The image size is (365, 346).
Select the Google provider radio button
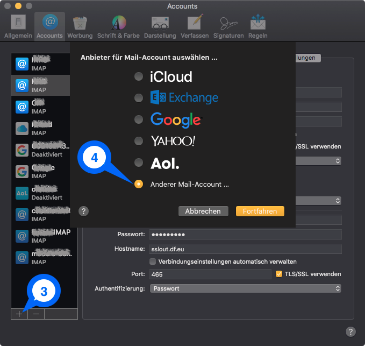tap(139, 119)
